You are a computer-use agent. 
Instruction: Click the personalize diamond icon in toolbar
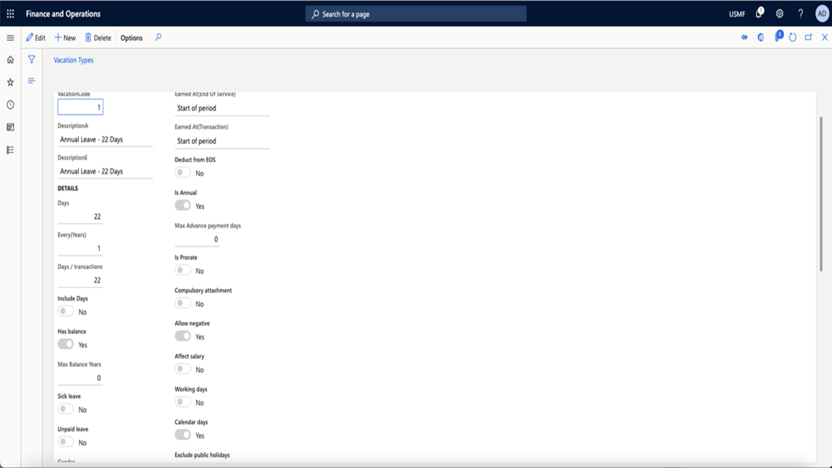point(744,38)
